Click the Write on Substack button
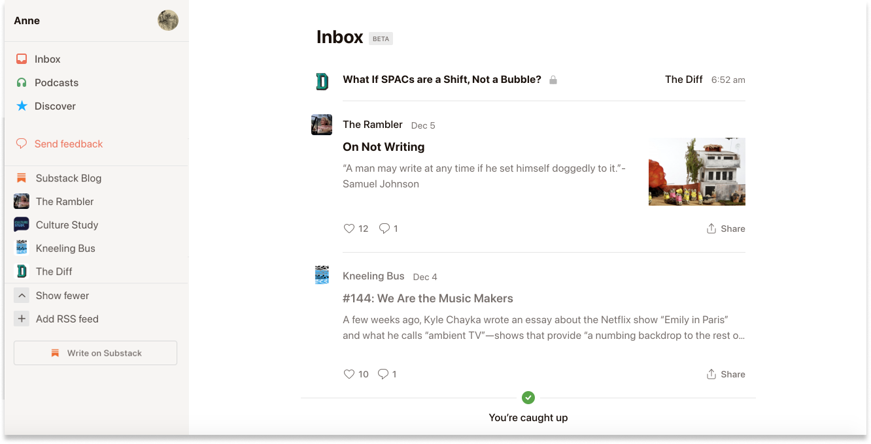This screenshot has height=444, width=871. pos(95,353)
